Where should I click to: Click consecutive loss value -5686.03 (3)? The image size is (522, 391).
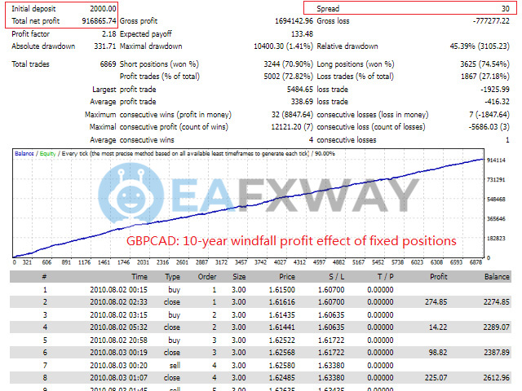tap(489, 127)
